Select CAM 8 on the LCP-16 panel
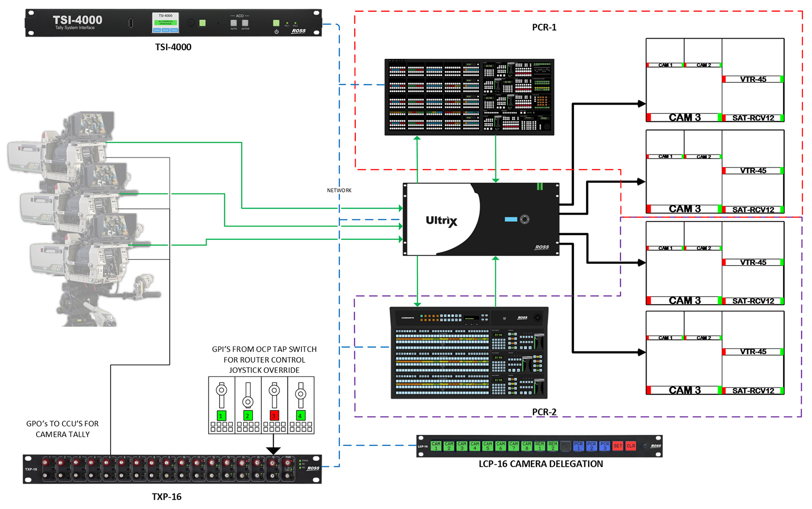Image resolution: width=812 pixels, height=509 pixels. (x=527, y=446)
